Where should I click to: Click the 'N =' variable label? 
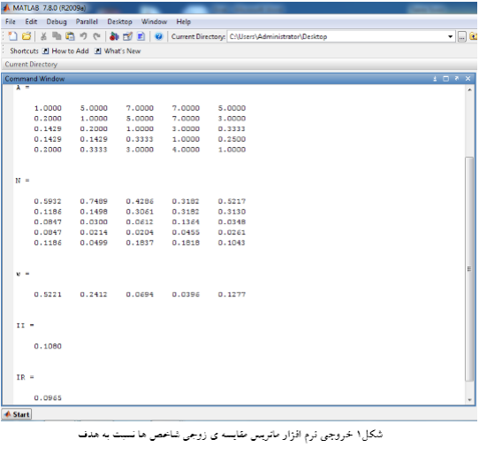coord(22,181)
